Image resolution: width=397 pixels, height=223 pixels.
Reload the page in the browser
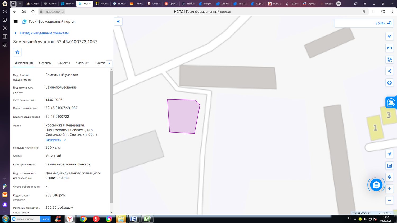pyautogui.click(x=33, y=12)
